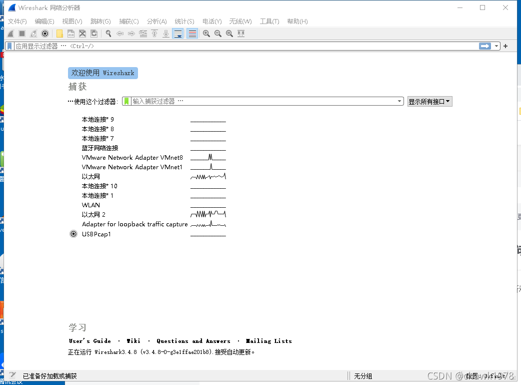This screenshot has width=521, height=385.
Task: Open a capture file via folder icon
Action: click(x=59, y=34)
